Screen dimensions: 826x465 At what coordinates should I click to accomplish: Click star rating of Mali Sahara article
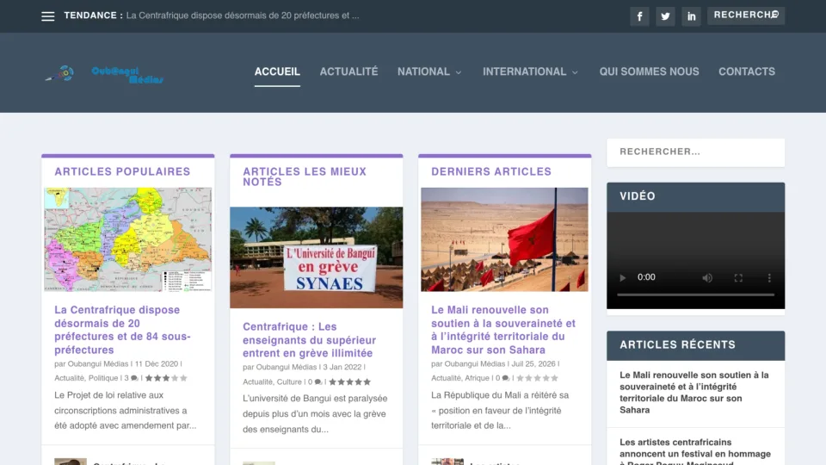point(537,378)
